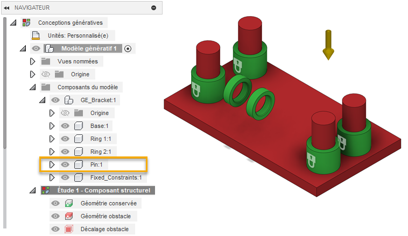Expand the Pin:1 node
Screen dimensions: 408x236
tap(52, 165)
